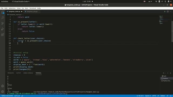Change Spaces: 4 indentation setting
This screenshot has height=97, width=173.
[x=148, y=96]
